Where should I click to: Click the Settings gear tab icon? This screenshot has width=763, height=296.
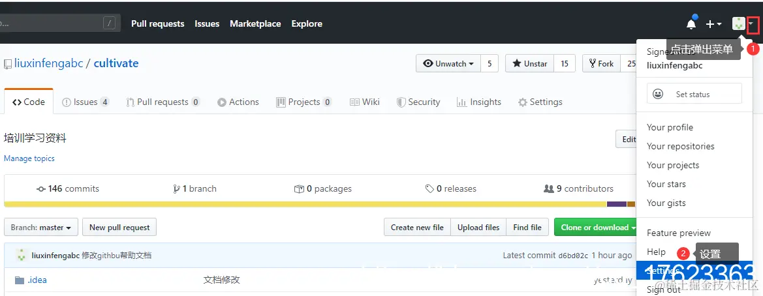(522, 102)
